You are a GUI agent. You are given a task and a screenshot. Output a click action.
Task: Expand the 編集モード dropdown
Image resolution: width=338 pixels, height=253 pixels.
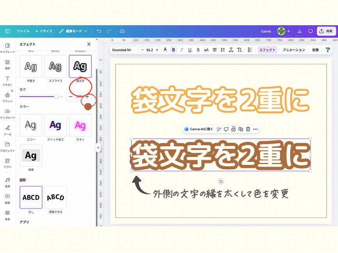coord(73,31)
